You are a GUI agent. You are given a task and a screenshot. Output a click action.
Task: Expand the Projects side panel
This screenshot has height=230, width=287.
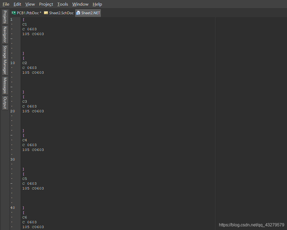point(5,17)
